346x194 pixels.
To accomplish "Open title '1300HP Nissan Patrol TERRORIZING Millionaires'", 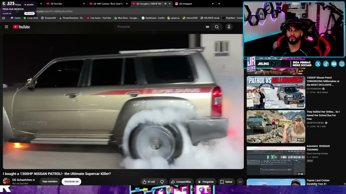I will (x=323, y=81).
